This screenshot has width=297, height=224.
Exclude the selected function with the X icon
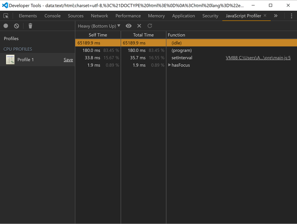click(139, 26)
